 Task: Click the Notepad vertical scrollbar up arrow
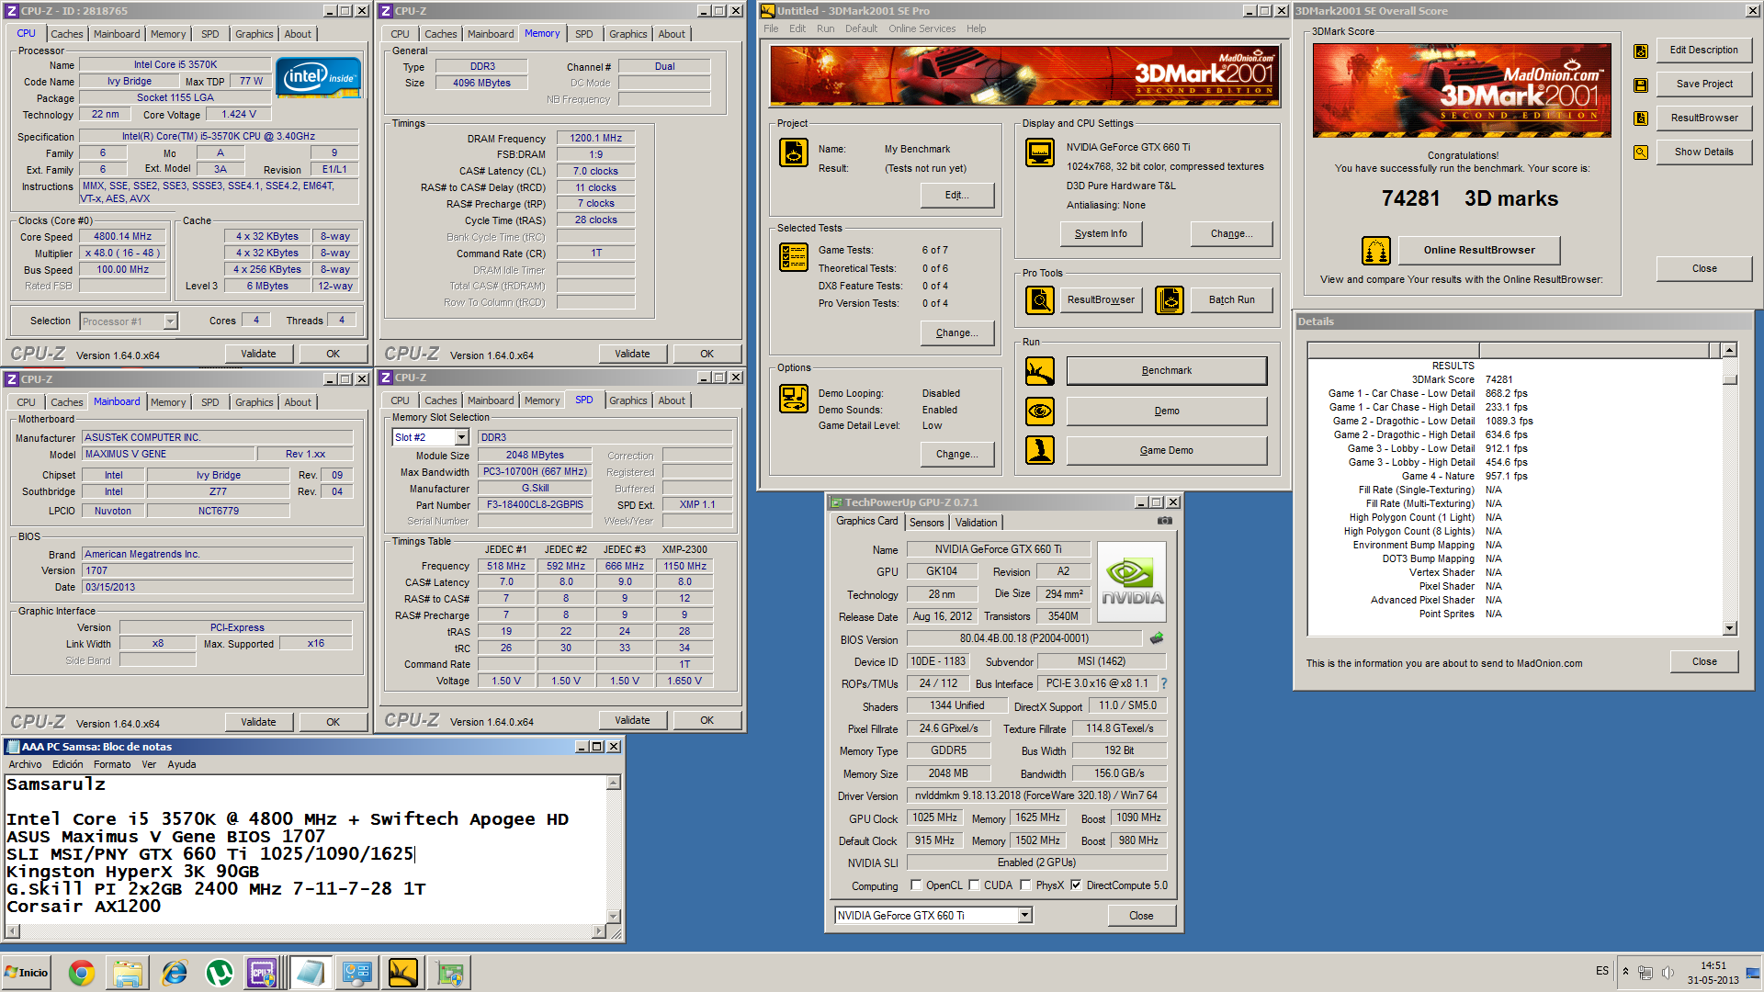pos(614,783)
